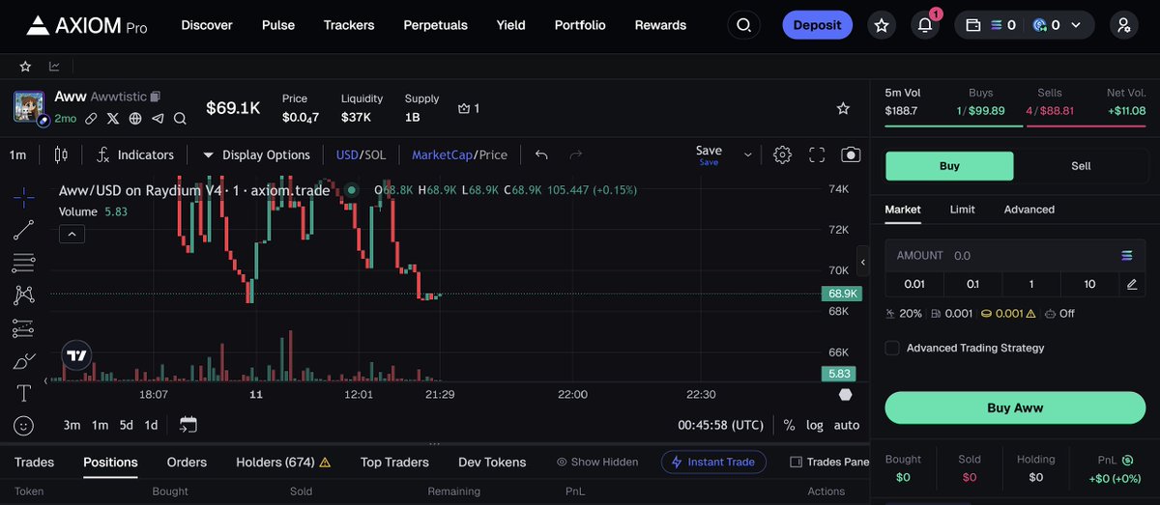This screenshot has height=505, width=1160.
Task: Open the Indicators menu
Action: [135, 154]
